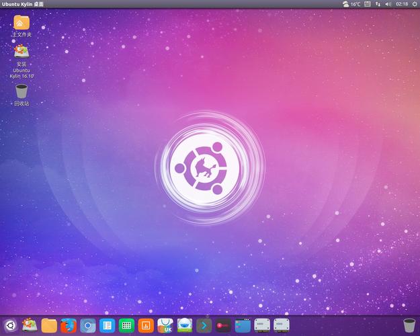Select the 安装 Ubuntu Kylin 16.10 desktop icon
The image size is (420, 336).
(22, 62)
